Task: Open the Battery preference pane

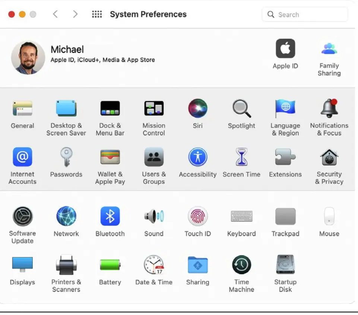Action: pos(110,265)
